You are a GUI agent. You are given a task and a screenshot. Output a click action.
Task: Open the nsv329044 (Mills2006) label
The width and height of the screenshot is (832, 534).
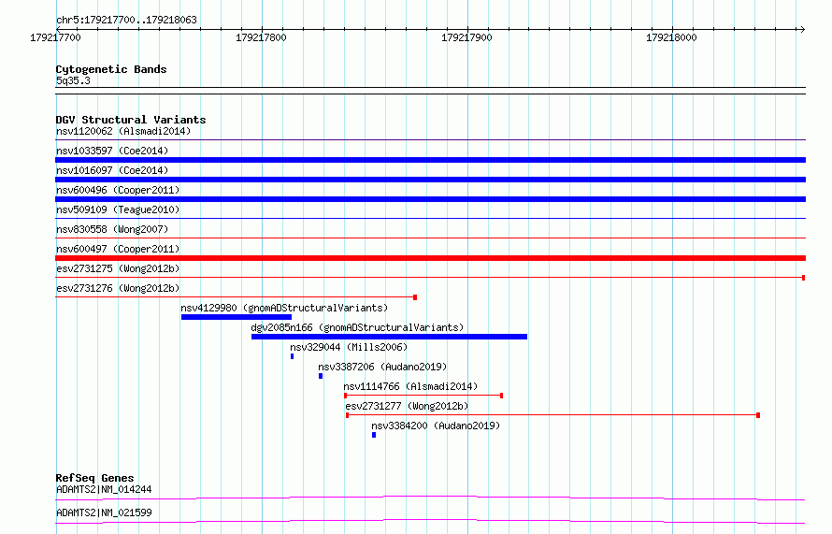point(349,347)
